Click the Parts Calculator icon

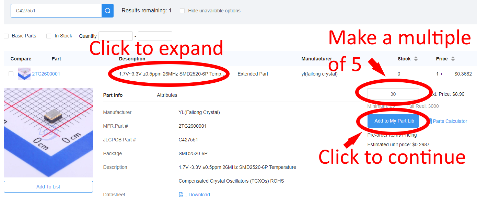coord(429,121)
